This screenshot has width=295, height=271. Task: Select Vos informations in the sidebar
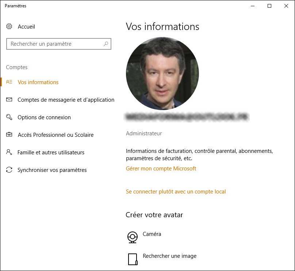coord(38,82)
